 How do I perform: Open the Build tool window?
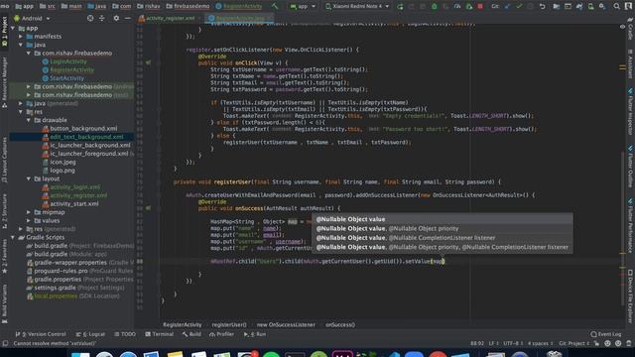coord(191,334)
